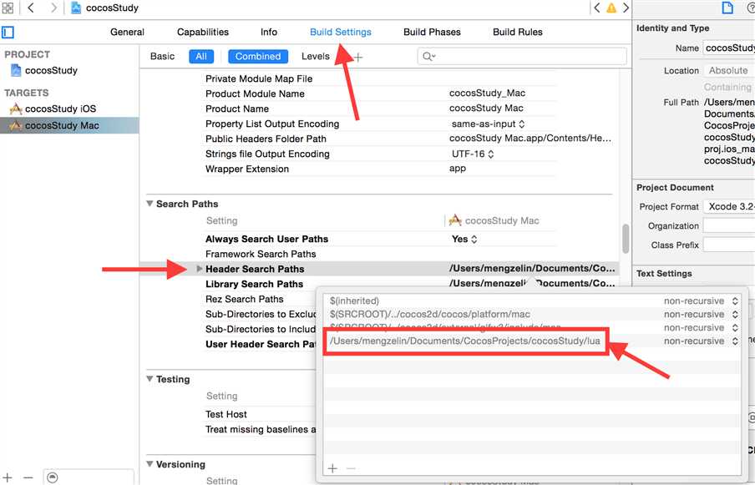The height and width of the screenshot is (485, 755).
Task: Open Strings file Output Encoding dropdown
Action: pos(473,154)
